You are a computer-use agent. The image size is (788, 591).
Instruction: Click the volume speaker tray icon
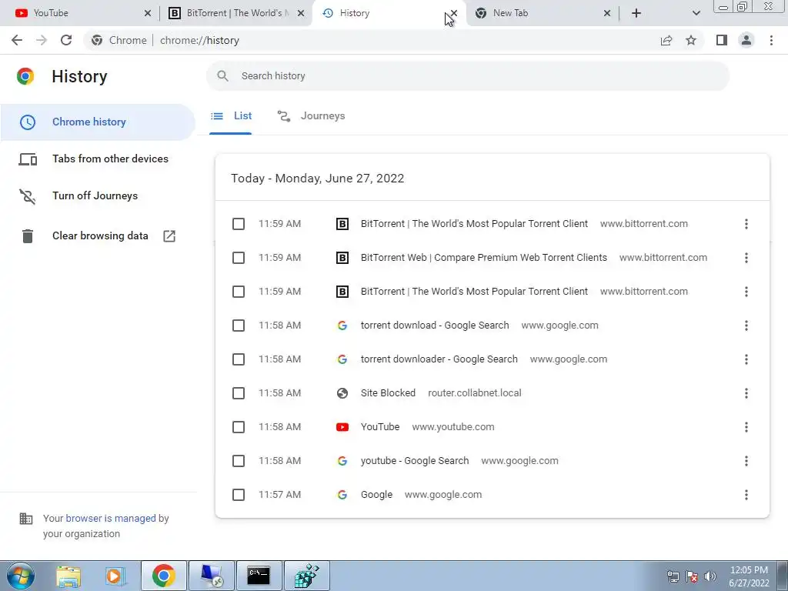pos(710,576)
